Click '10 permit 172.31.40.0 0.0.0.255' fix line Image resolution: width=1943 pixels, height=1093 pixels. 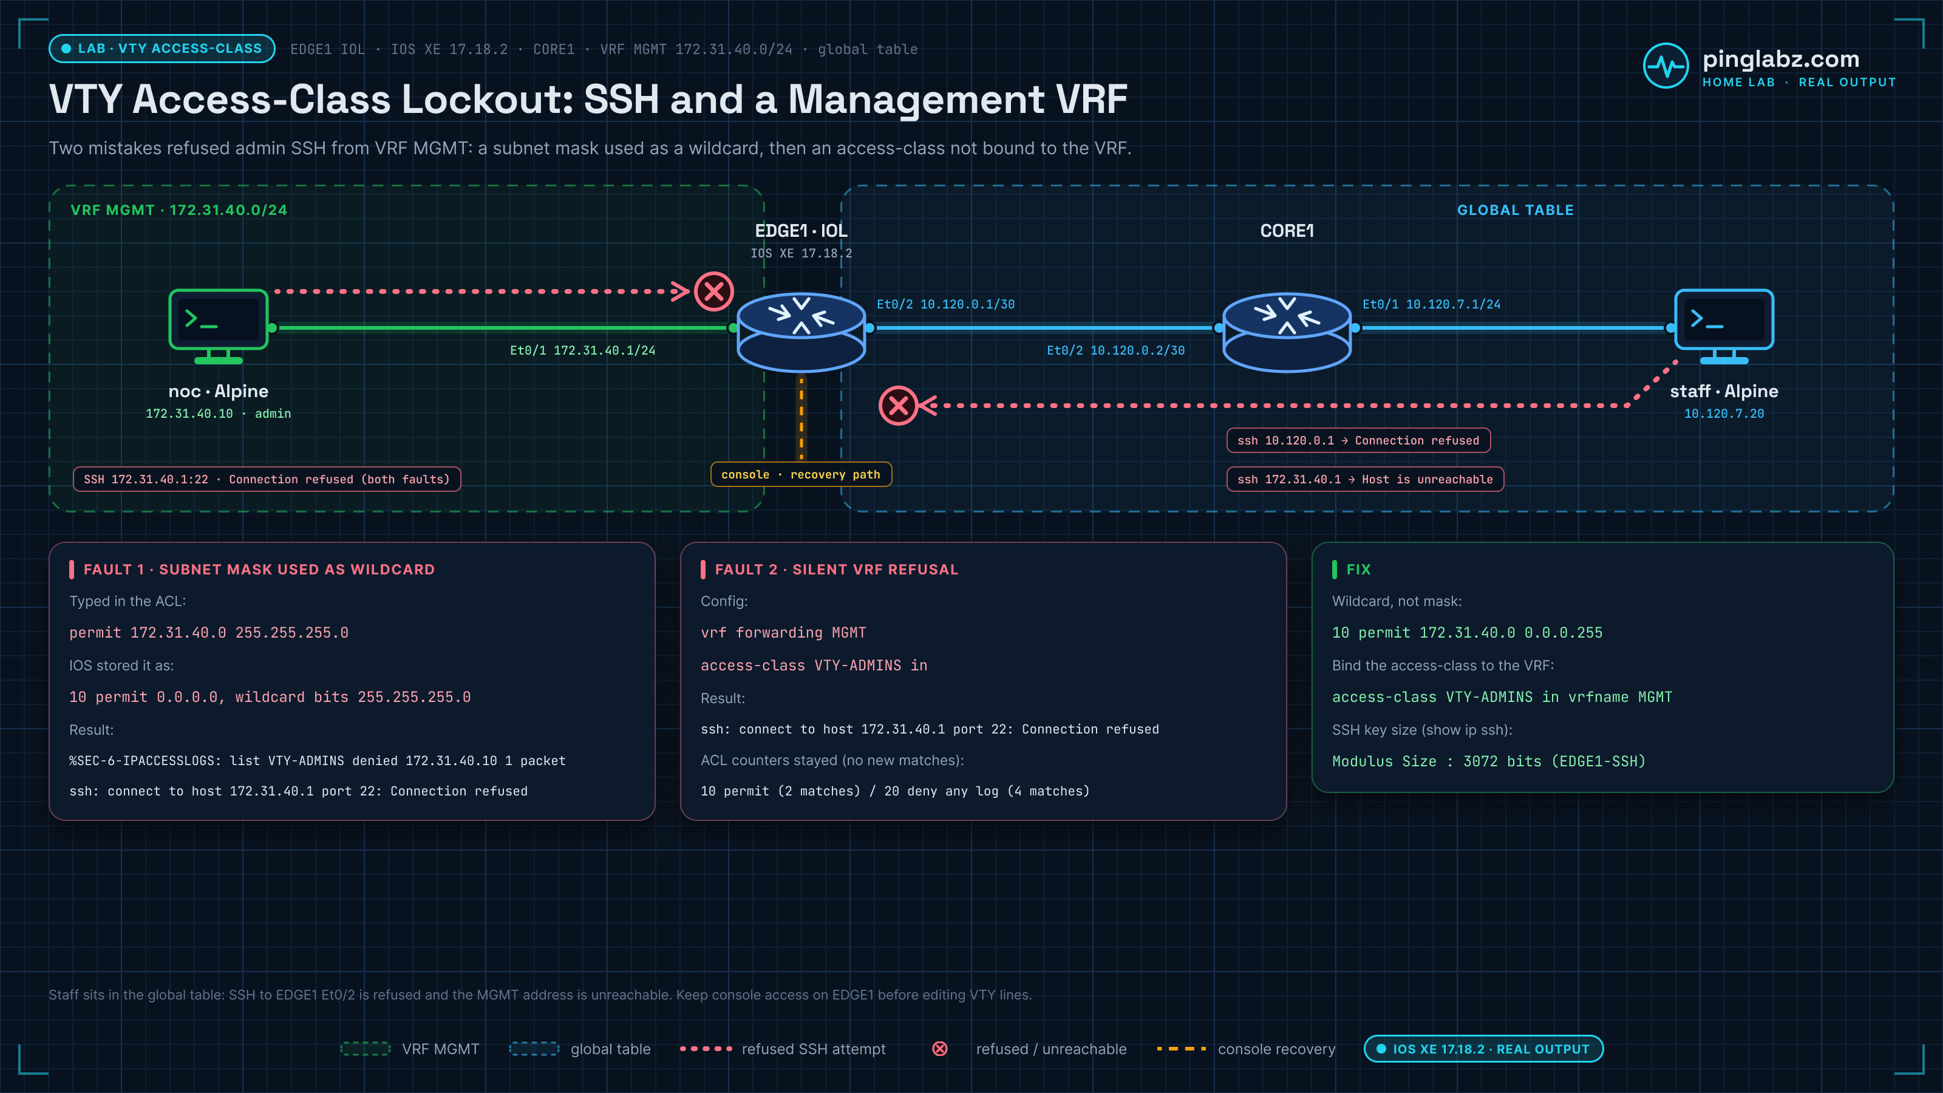pyautogui.click(x=1467, y=633)
